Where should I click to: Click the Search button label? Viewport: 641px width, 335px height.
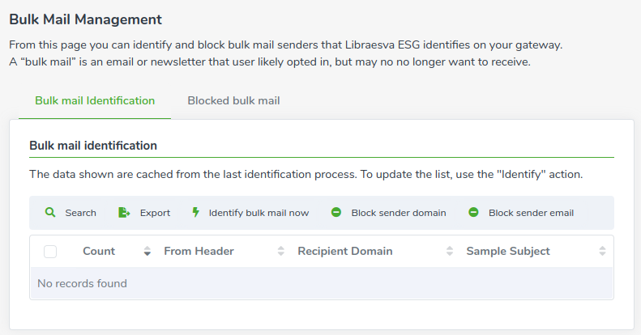pyautogui.click(x=80, y=213)
